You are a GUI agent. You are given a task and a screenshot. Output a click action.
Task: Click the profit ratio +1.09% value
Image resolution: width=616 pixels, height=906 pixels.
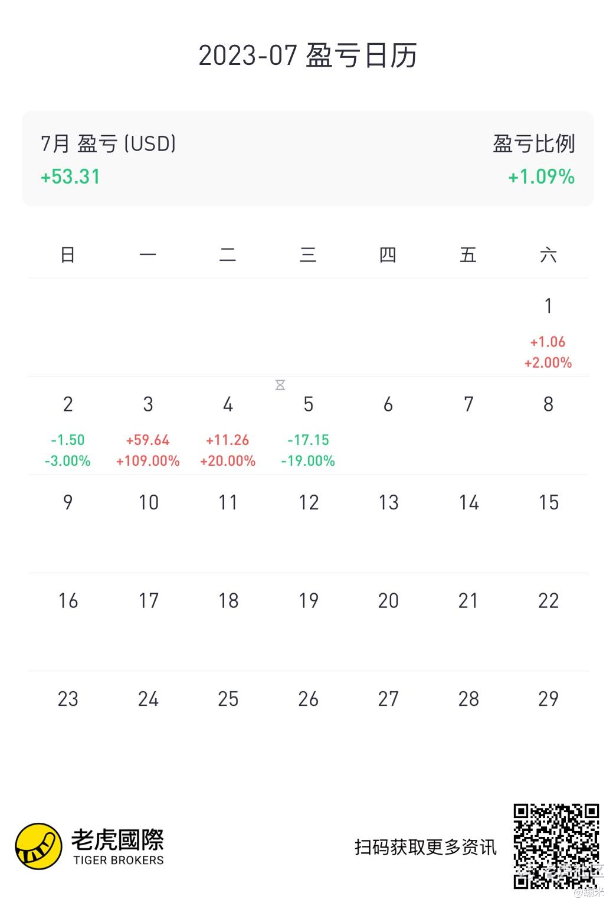pos(541,176)
